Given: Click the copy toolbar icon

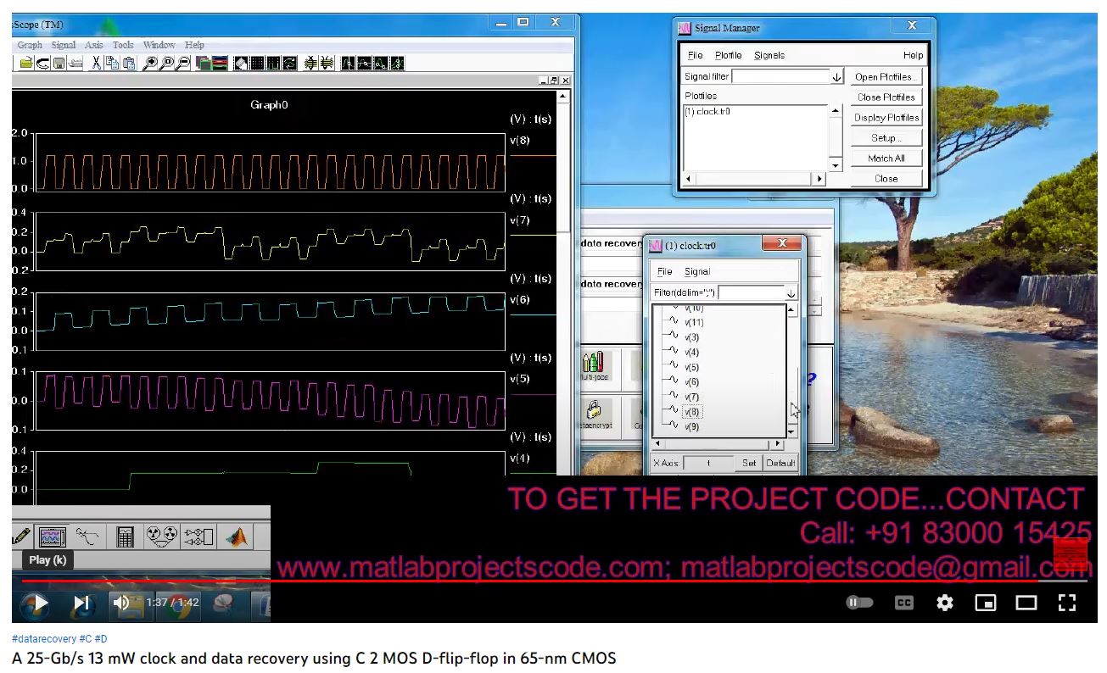Looking at the screenshot, I should [x=112, y=63].
